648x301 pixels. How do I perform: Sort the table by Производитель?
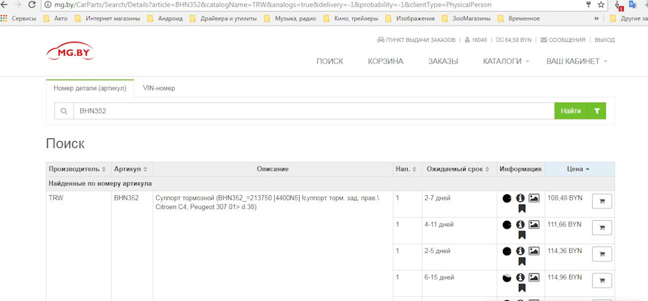pos(77,169)
